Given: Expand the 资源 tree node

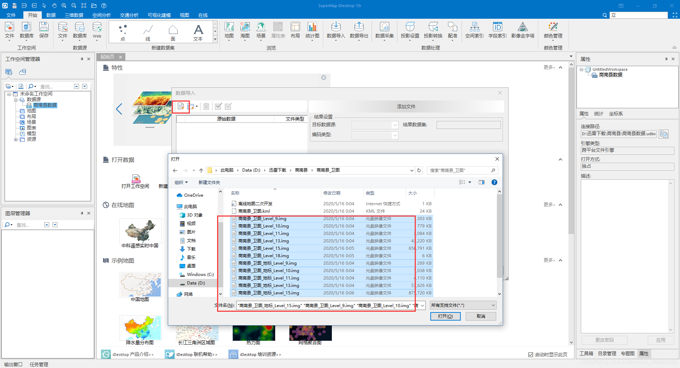Looking at the screenshot, I should coord(16,139).
